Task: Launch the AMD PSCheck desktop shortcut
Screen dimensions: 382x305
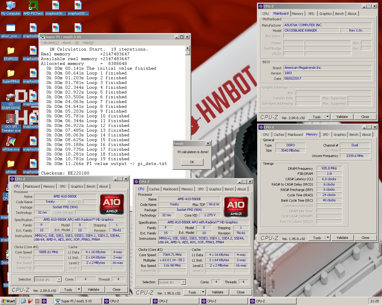Action: (x=33, y=8)
